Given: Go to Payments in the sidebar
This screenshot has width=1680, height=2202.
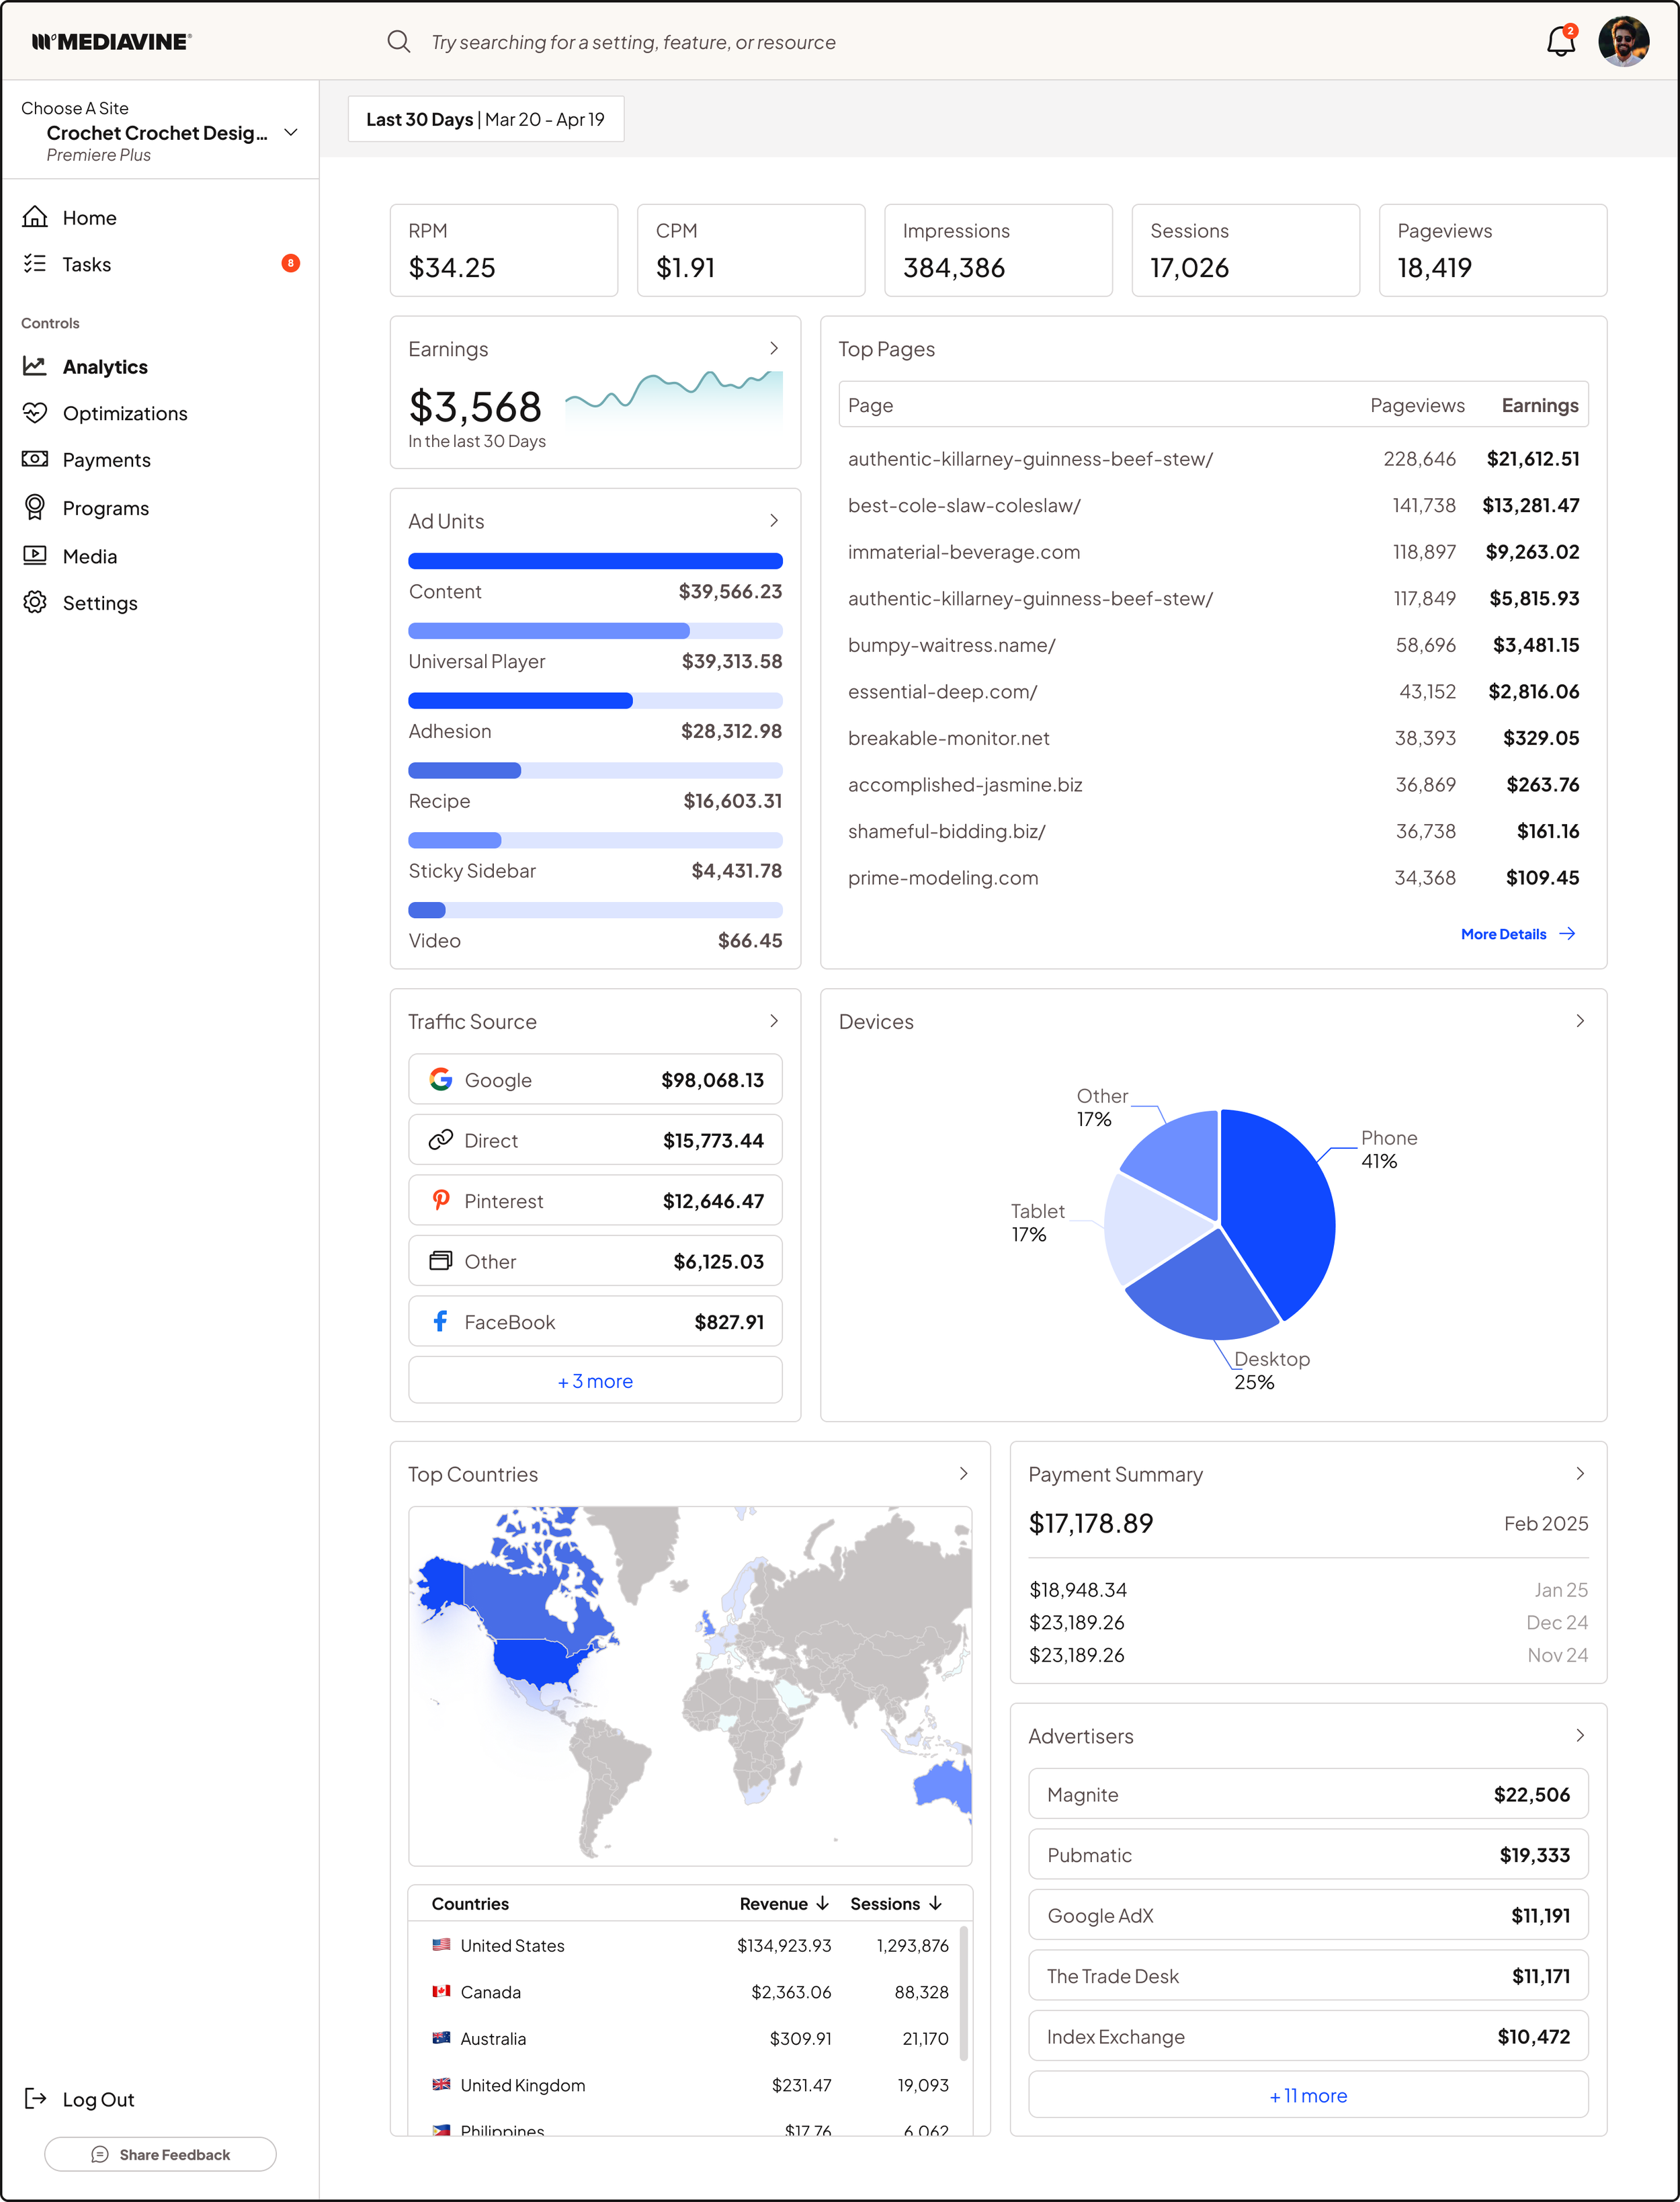Looking at the screenshot, I should pos(106,460).
